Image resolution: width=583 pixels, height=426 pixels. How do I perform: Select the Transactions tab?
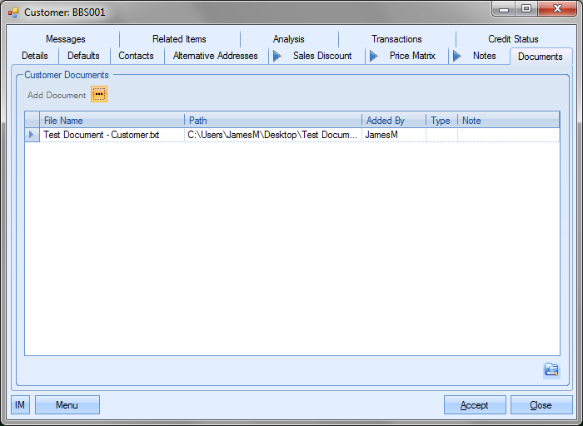(396, 39)
